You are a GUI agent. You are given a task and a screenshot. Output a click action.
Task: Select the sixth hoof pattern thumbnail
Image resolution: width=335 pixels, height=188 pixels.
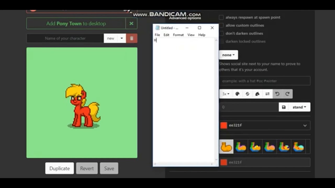[298, 147]
